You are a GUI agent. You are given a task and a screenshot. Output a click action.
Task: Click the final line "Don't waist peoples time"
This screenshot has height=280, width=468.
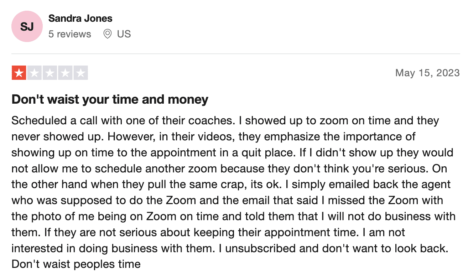(x=76, y=264)
